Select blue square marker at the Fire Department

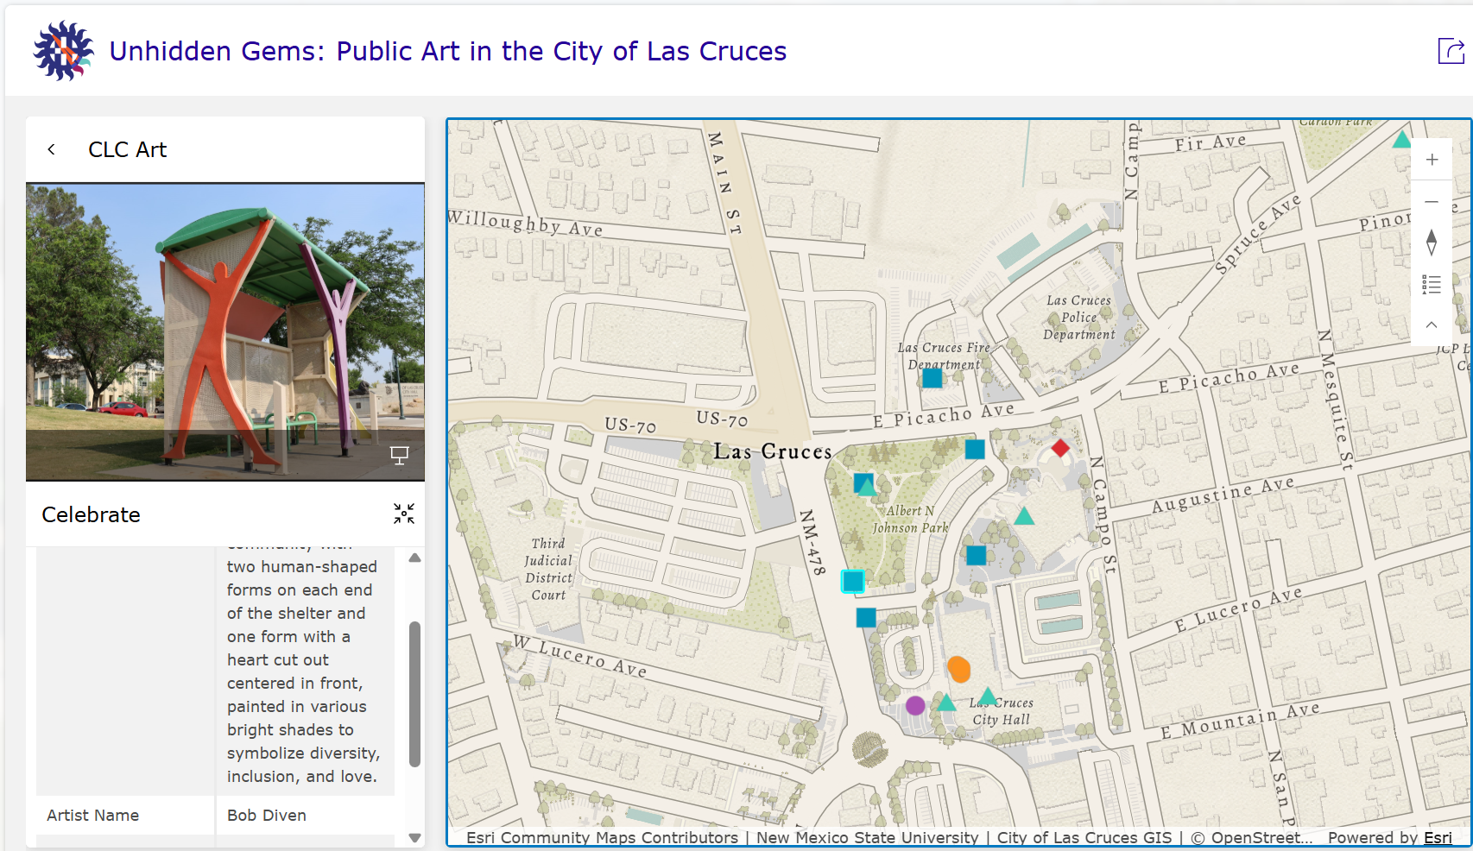click(932, 378)
